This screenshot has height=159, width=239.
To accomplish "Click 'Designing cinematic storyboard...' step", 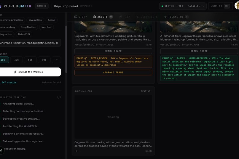I will point(23,134).
